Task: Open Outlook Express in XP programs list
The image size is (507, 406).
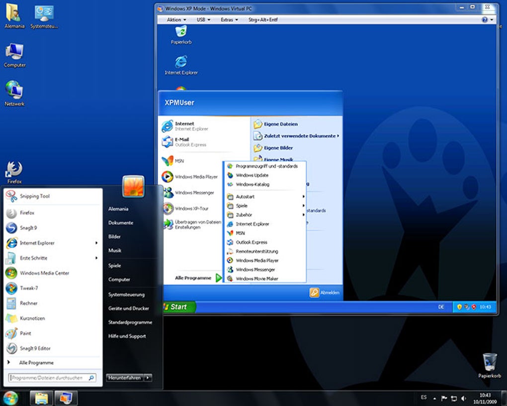Action: click(x=252, y=242)
